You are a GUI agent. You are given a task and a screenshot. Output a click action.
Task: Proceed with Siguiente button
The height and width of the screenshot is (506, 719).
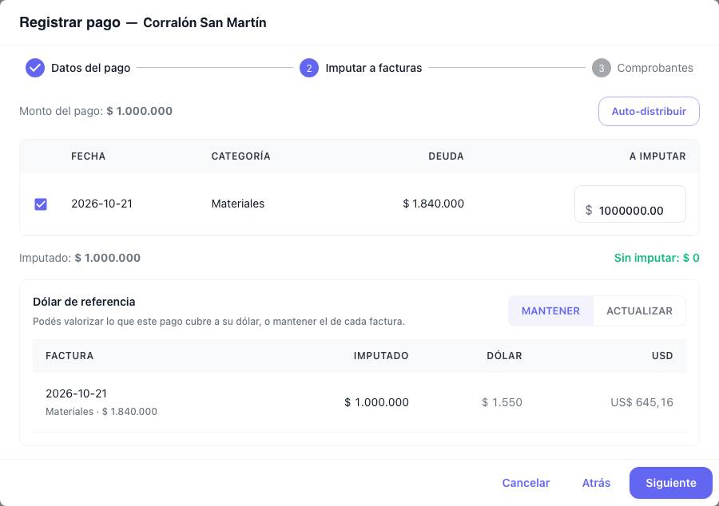click(671, 483)
